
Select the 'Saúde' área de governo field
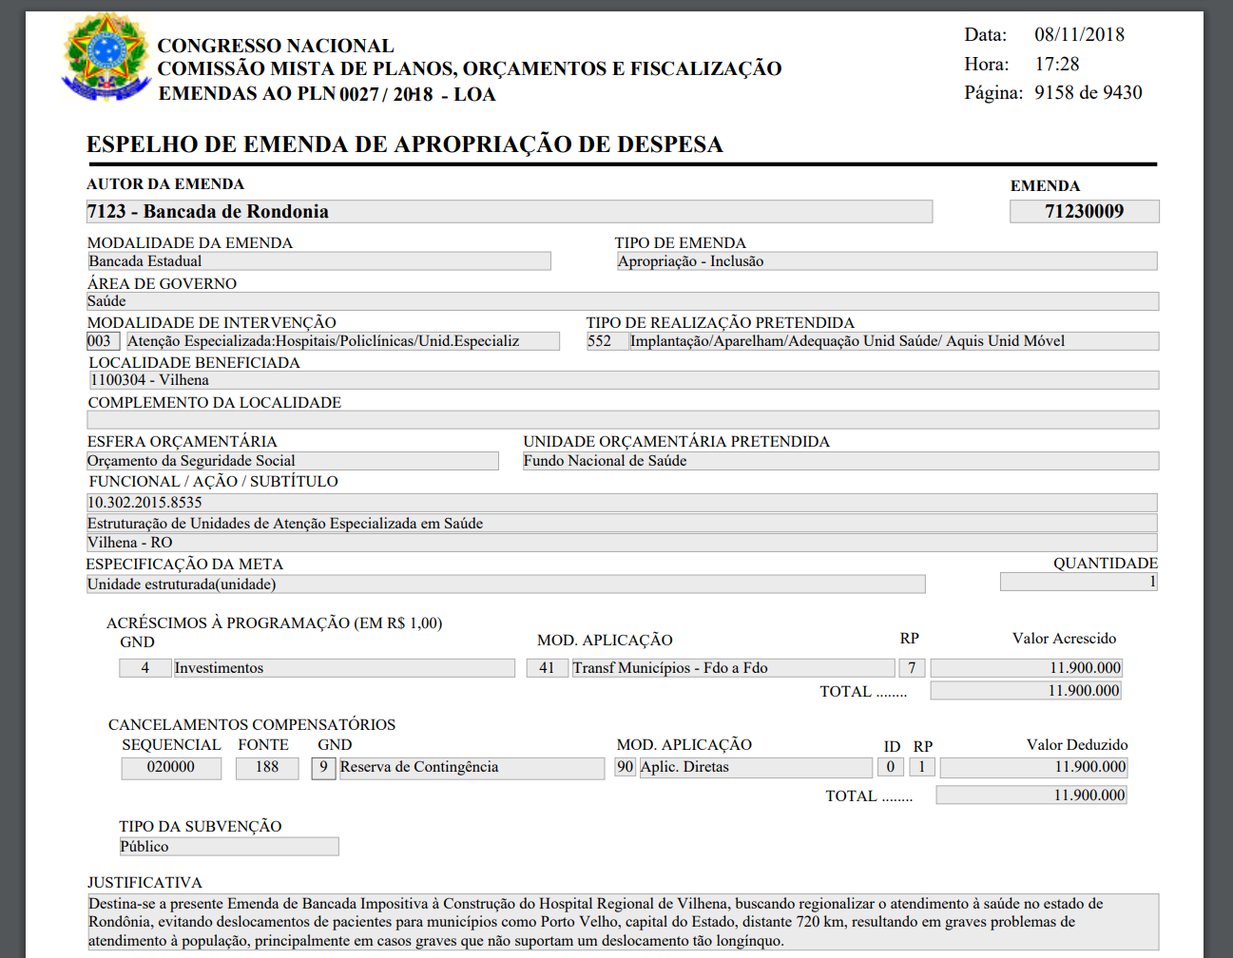pyautogui.click(x=622, y=301)
